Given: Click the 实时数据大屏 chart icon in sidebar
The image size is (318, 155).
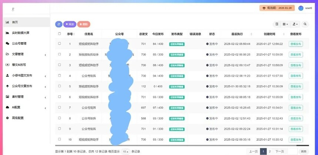Looking at the screenshot, I should [x=8, y=33].
